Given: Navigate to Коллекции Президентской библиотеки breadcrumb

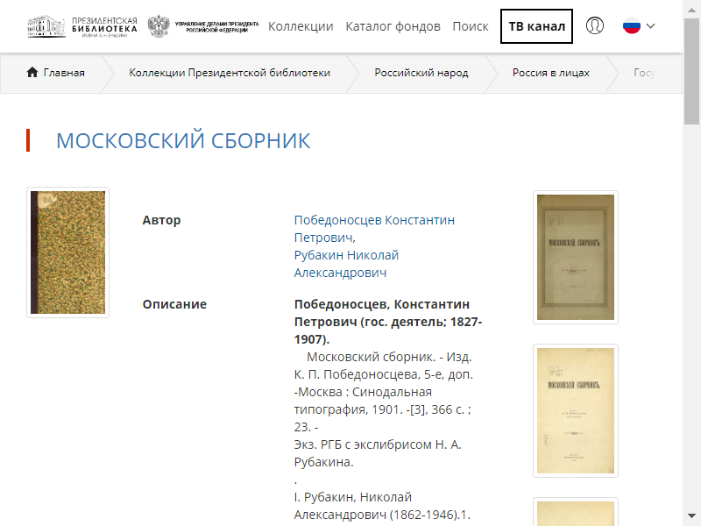Looking at the screenshot, I should point(230,73).
